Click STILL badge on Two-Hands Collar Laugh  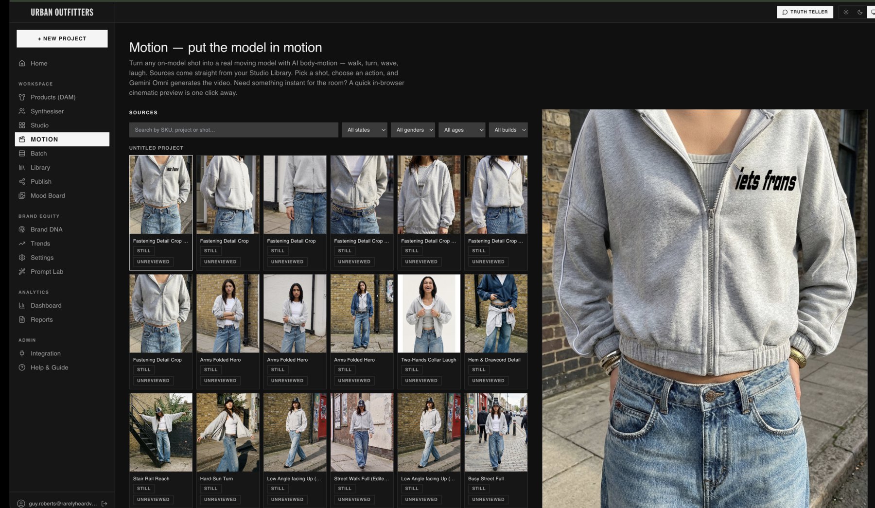[412, 370]
